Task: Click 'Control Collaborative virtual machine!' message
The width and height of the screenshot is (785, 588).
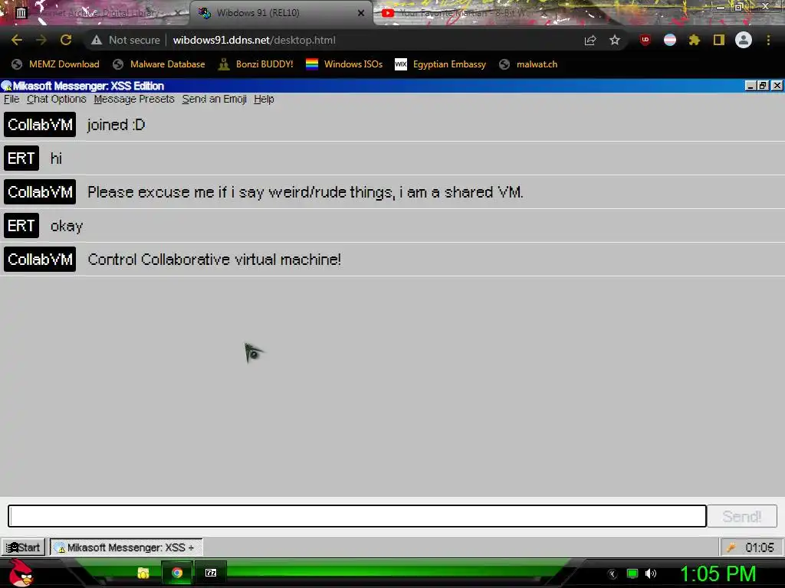Action: [x=215, y=260]
